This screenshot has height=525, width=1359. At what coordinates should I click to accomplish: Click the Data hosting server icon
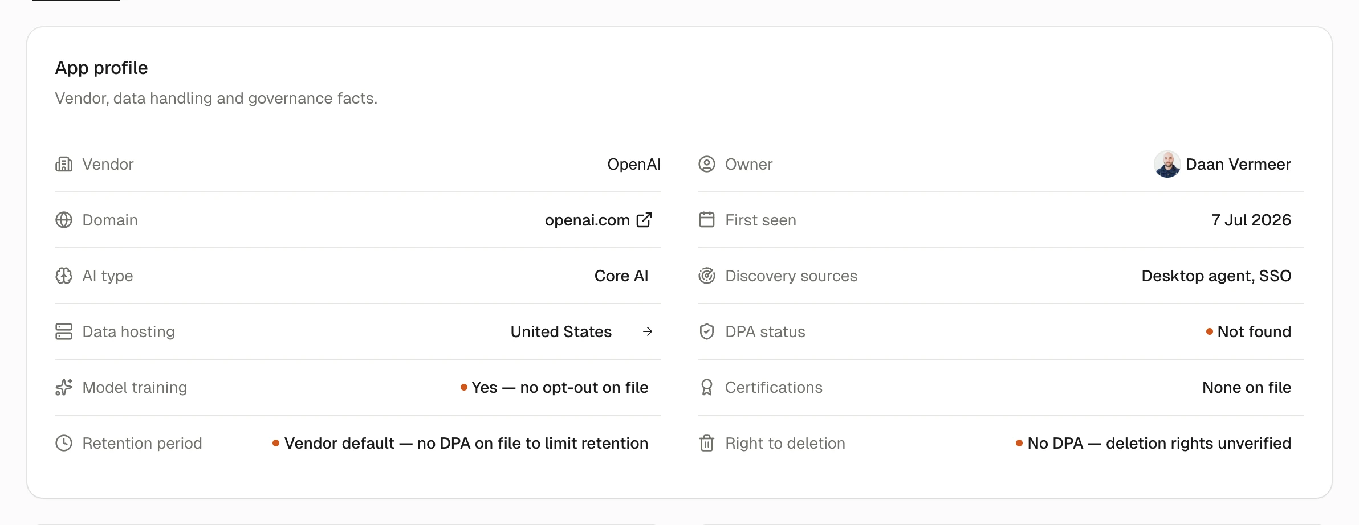coord(64,331)
